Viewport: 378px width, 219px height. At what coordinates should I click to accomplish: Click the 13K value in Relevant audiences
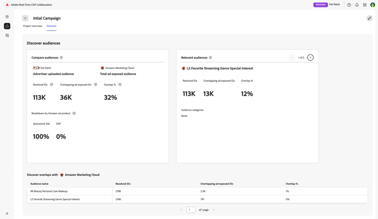coord(208,94)
